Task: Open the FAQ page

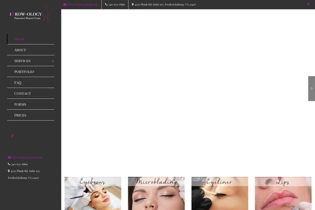Action: 31,82
